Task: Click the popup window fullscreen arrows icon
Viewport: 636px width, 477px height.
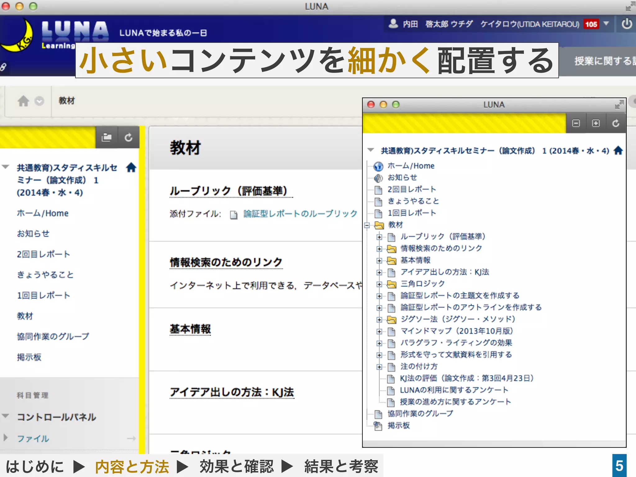Action: [619, 105]
